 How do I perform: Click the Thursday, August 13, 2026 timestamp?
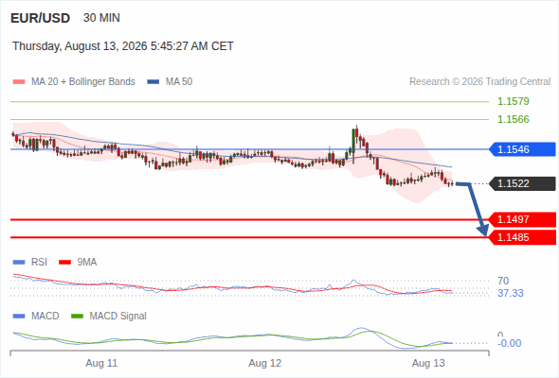point(123,46)
